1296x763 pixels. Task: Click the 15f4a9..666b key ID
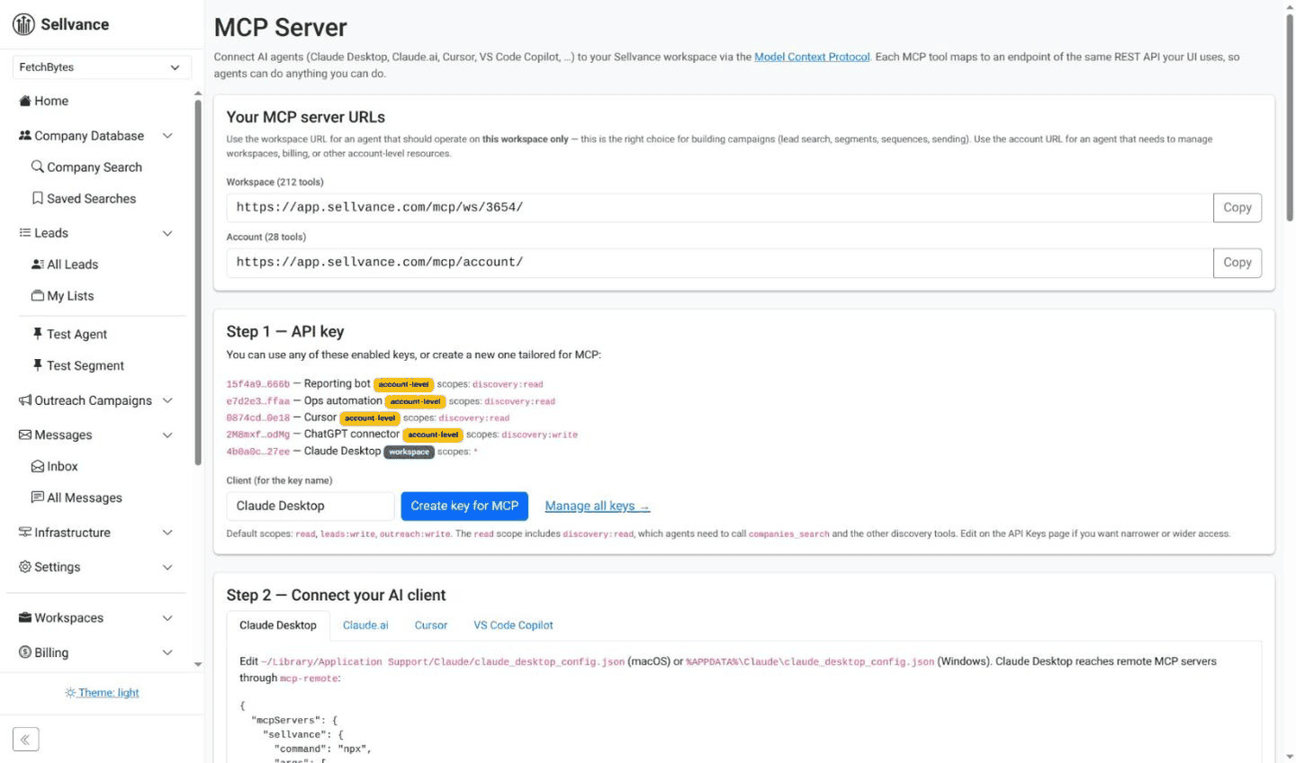(x=258, y=384)
